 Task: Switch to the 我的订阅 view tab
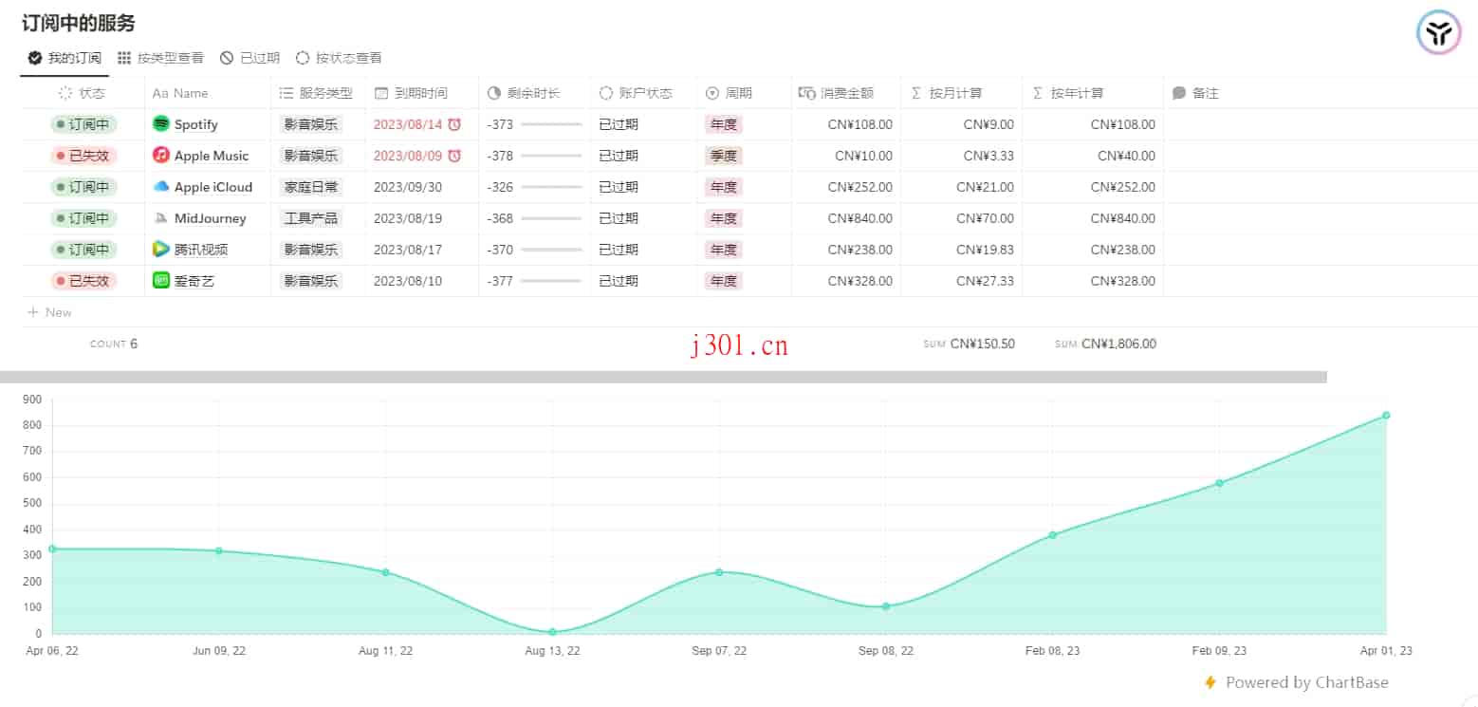click(x=65, y=58)
